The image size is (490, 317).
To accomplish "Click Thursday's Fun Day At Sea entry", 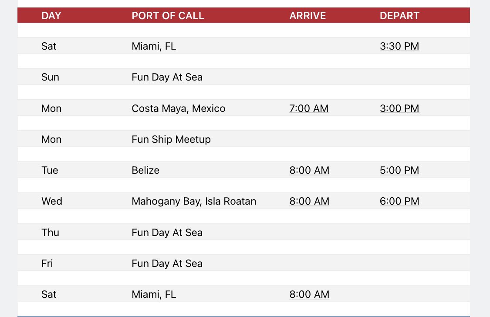I will [167, 233].
